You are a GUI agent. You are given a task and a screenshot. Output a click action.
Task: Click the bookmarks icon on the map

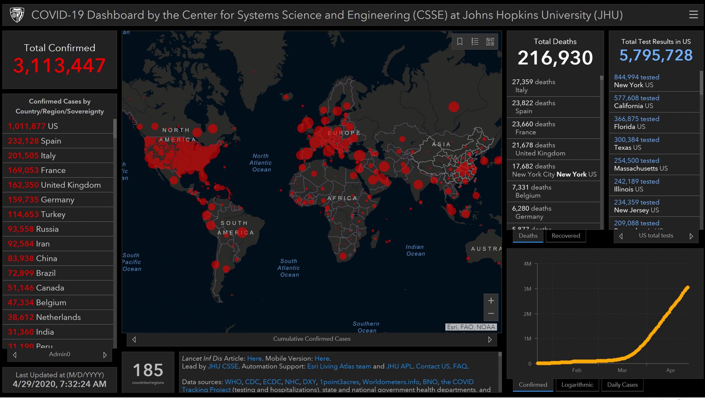[x=460, y=42]
